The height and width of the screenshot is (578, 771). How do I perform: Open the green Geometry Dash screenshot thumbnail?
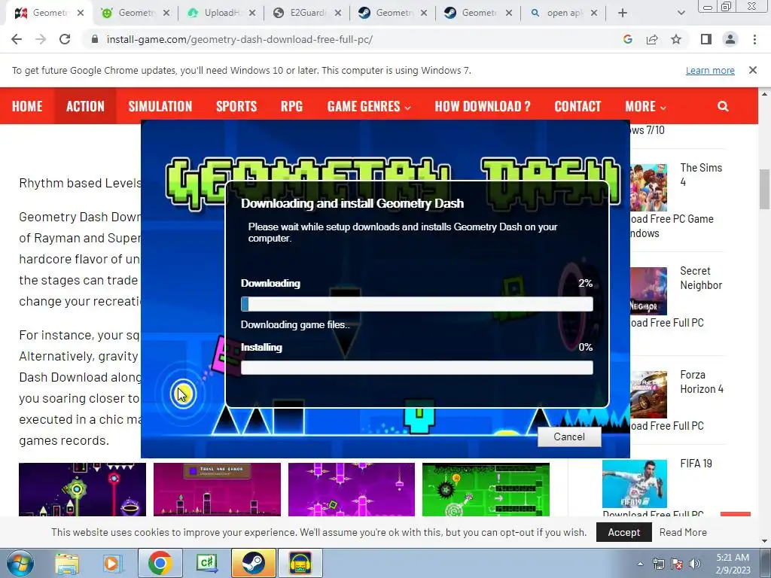pos(486,489)
